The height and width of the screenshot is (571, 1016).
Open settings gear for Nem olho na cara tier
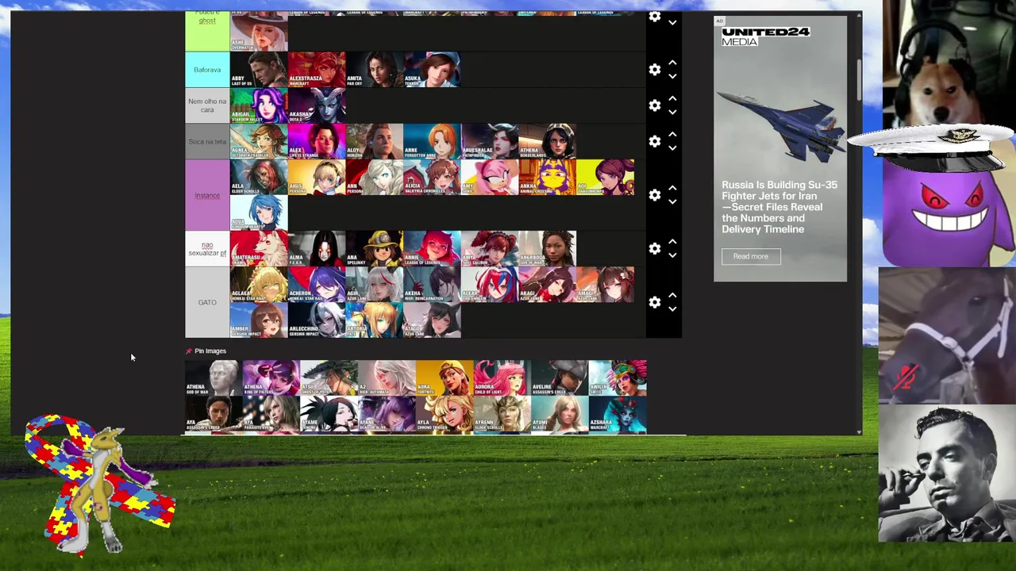655,105
